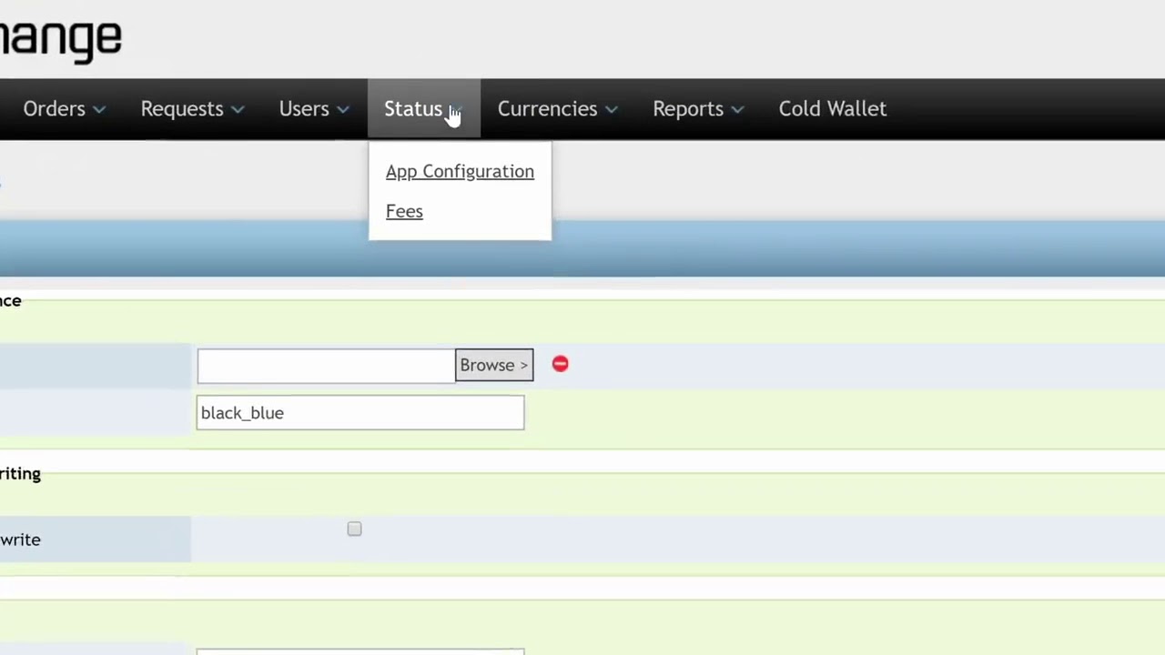Click the chevron next to Orders

coord(99,110)
